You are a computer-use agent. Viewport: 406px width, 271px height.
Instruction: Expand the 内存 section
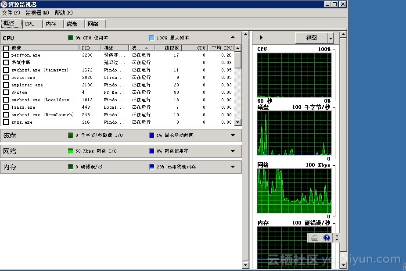pos(233,167)
